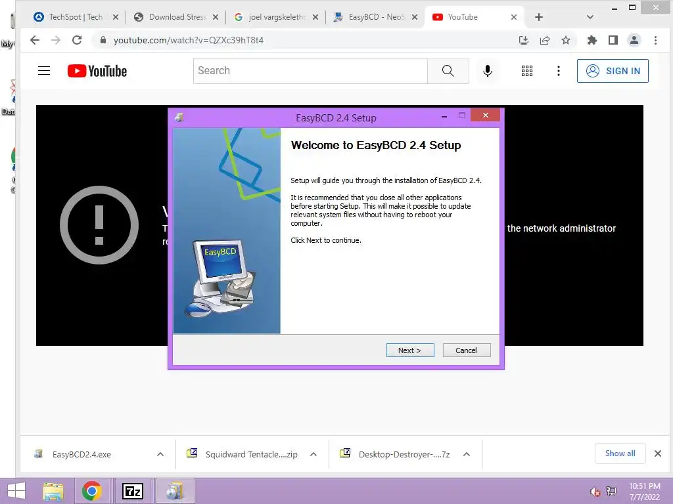Open the Chrome extensions puzzle icon
Image resolution: width=673 pixels, height=504 pixels.
[x=592, y=40]
